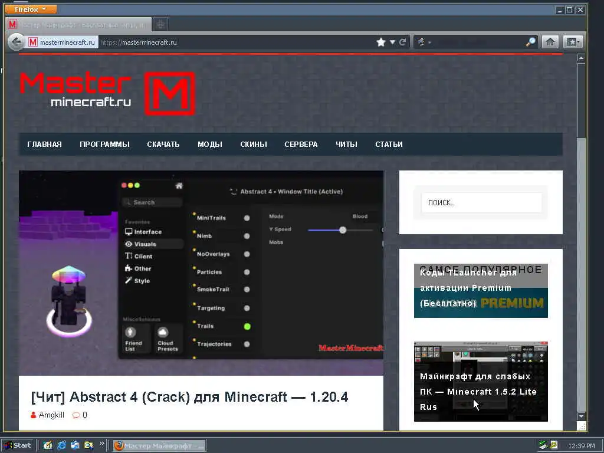
Task: Toggle the Particles switch in screenshot
Action: 247,273
